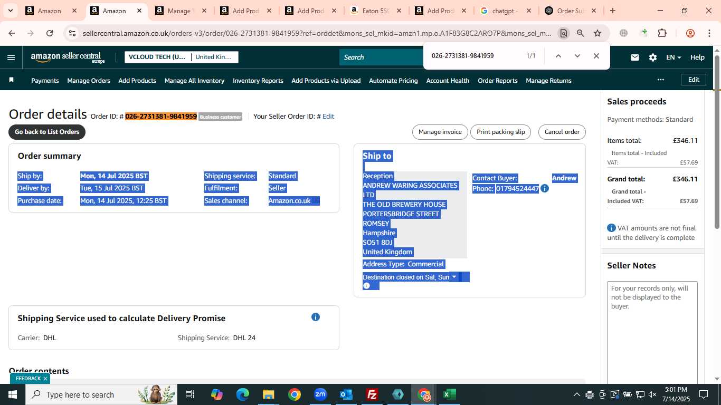Open Chrome profile avatar
This screenshot has height=405, width=721.
point(690,33)
